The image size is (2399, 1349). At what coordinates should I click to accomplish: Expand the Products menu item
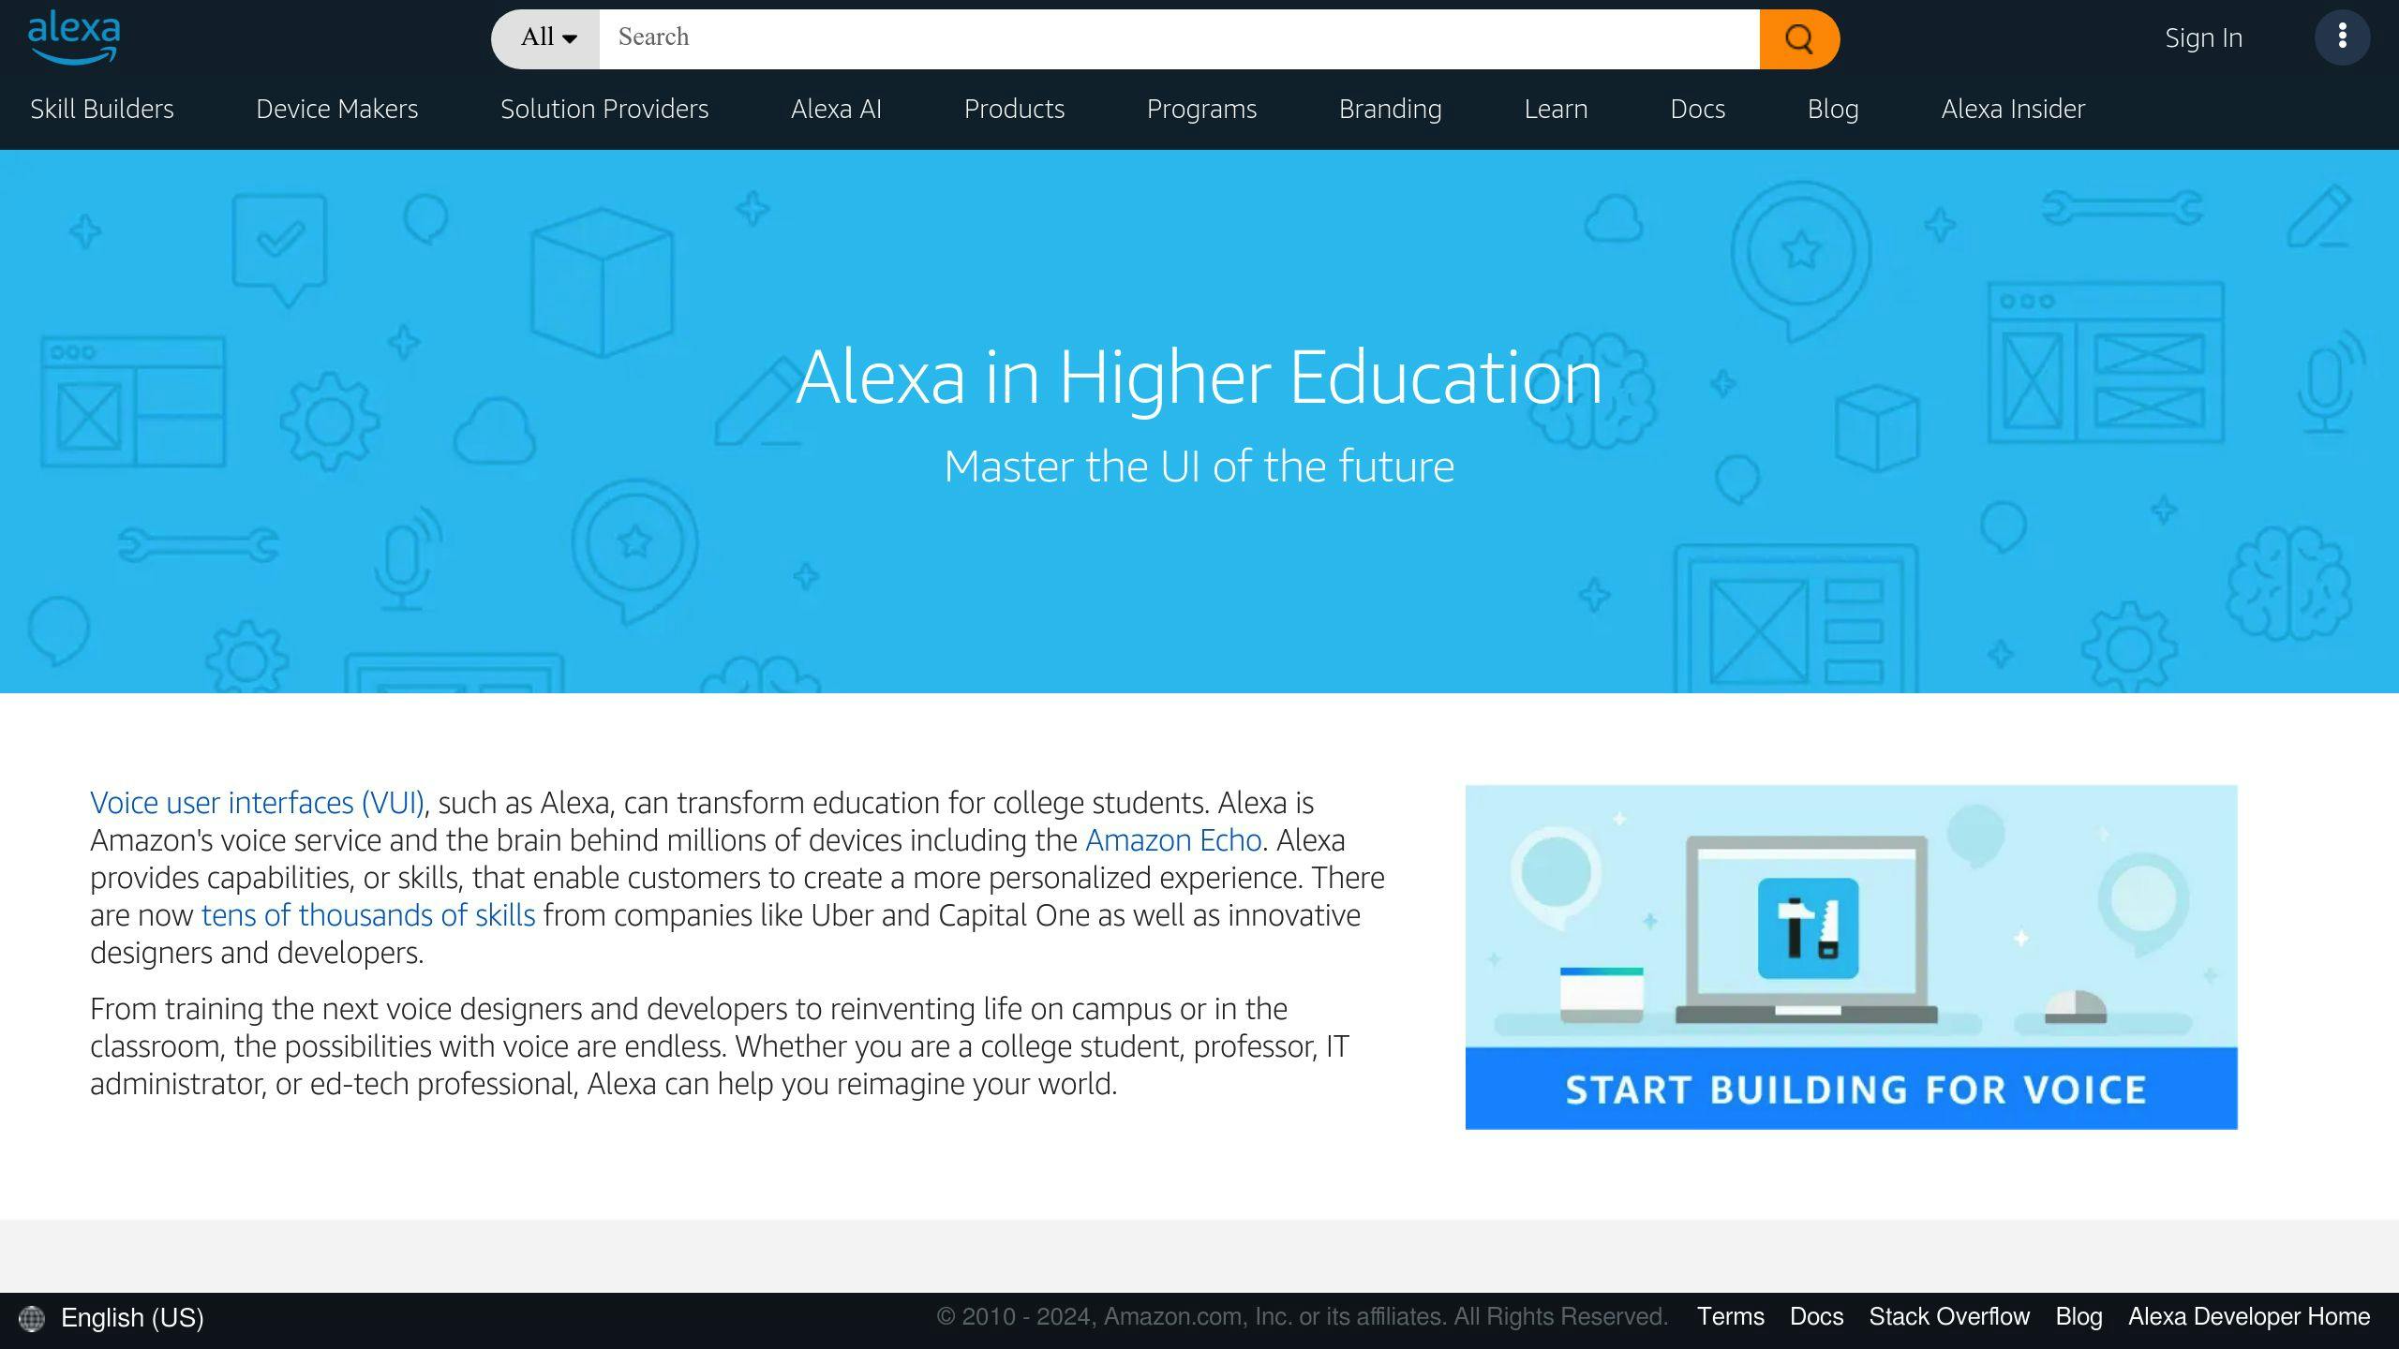[x=1013, y=109]
